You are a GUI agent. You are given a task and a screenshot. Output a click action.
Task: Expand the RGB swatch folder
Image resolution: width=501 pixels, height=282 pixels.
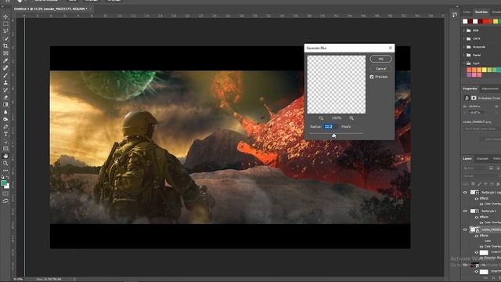(464, 31)
